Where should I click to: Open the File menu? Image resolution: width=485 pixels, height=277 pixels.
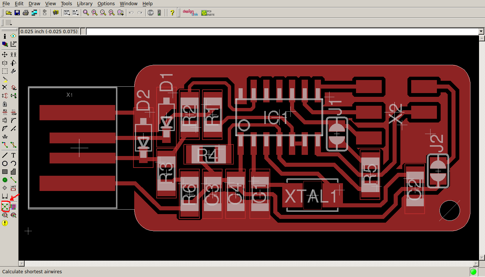tap(6, 4)
